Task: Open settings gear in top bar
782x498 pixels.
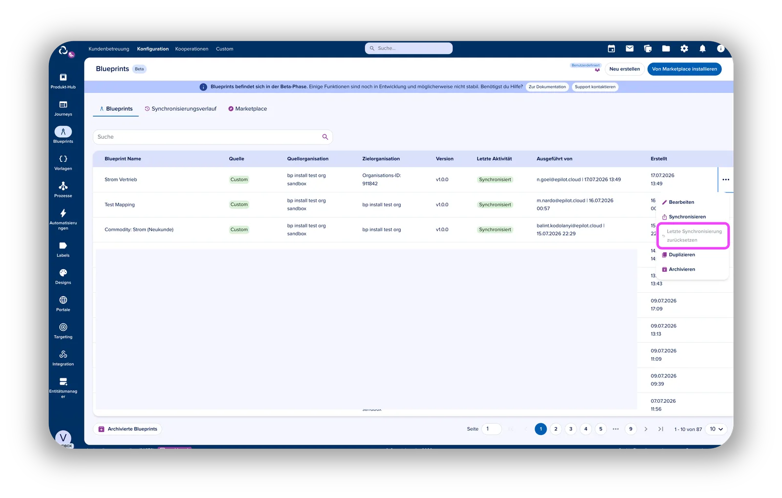Action: coord(684,48)
